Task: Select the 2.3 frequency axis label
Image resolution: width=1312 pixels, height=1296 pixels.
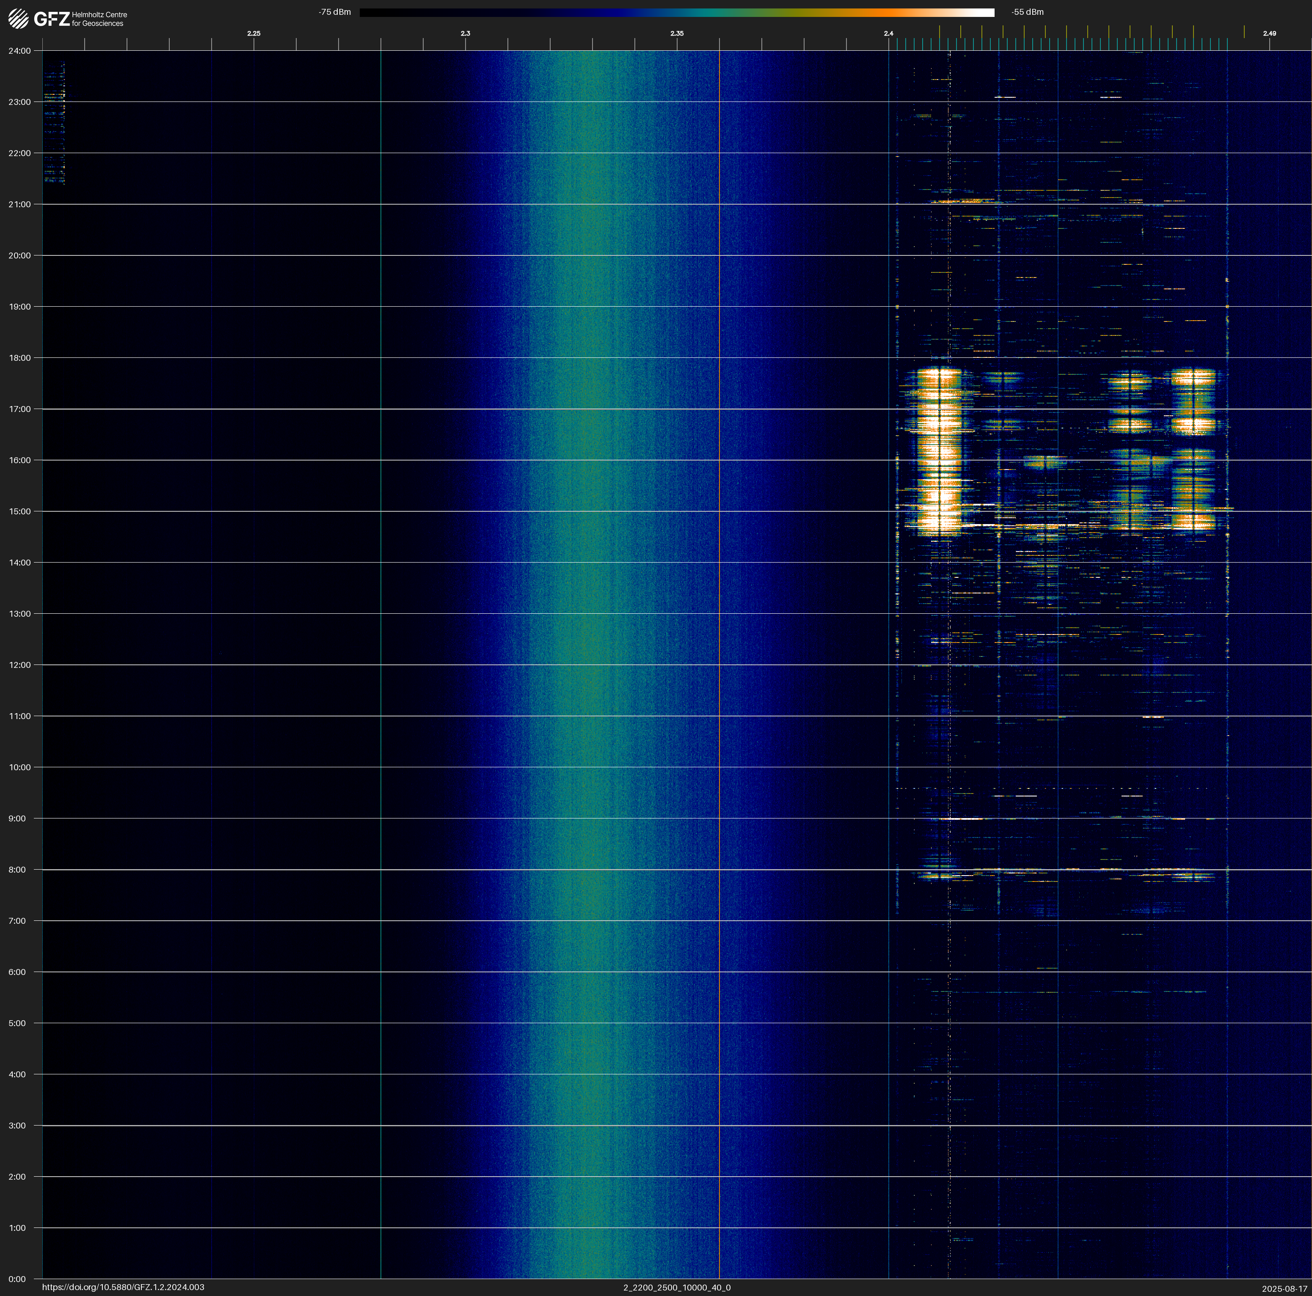Action: coord(465,33)
